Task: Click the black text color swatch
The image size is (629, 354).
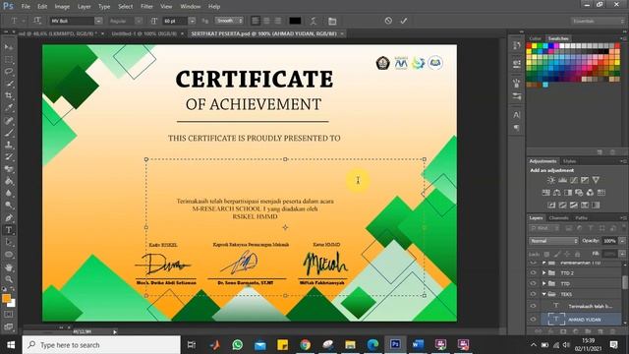Action: (295, 21)
